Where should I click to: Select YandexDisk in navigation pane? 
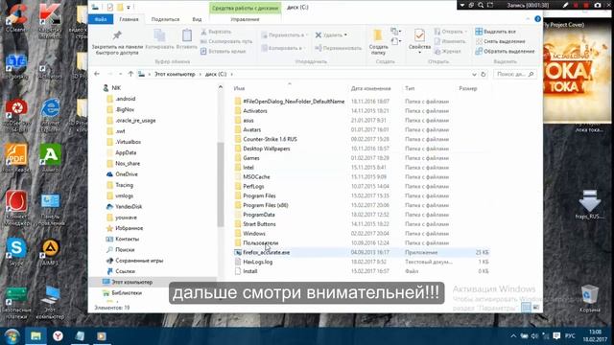[129, 207]
